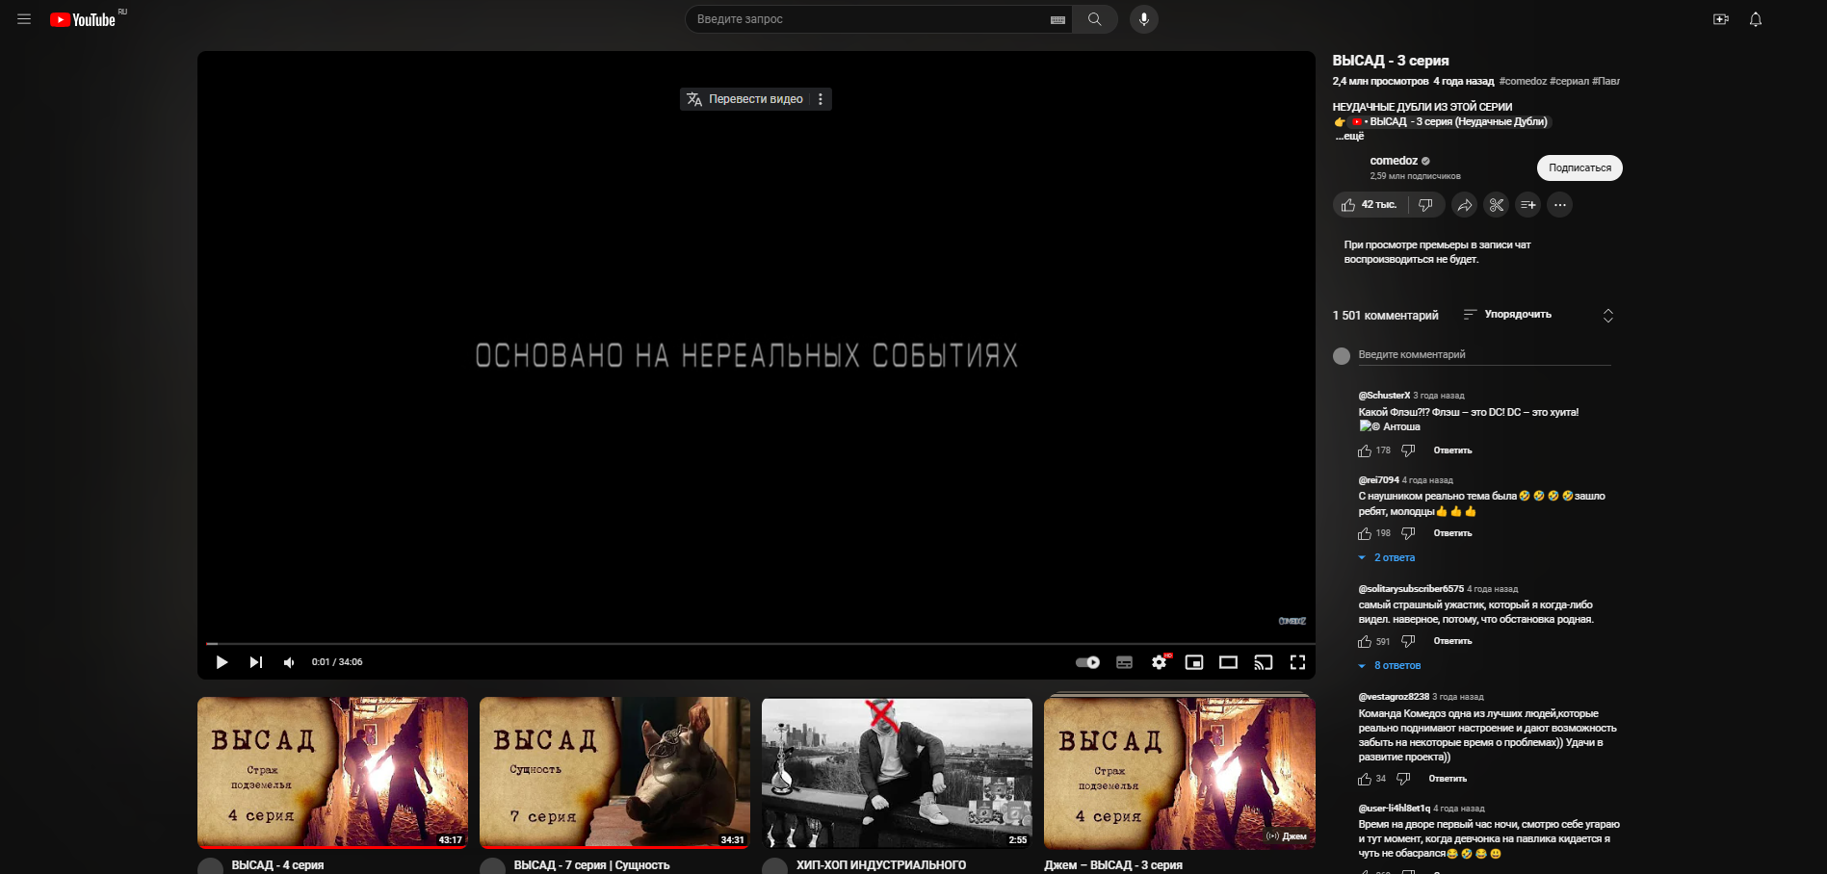Open the on-screen keyboard in search box
The width and height of the screenshot is (1827, 874).
coord(1057,19)
